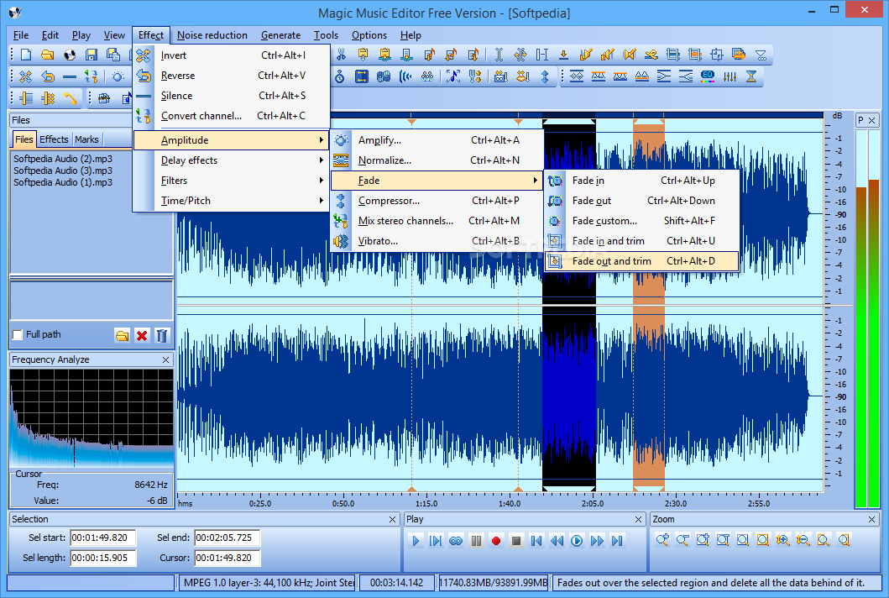Open the Tools menu
The height and width of the screenshot is (598, 889).
pos(326,35)
